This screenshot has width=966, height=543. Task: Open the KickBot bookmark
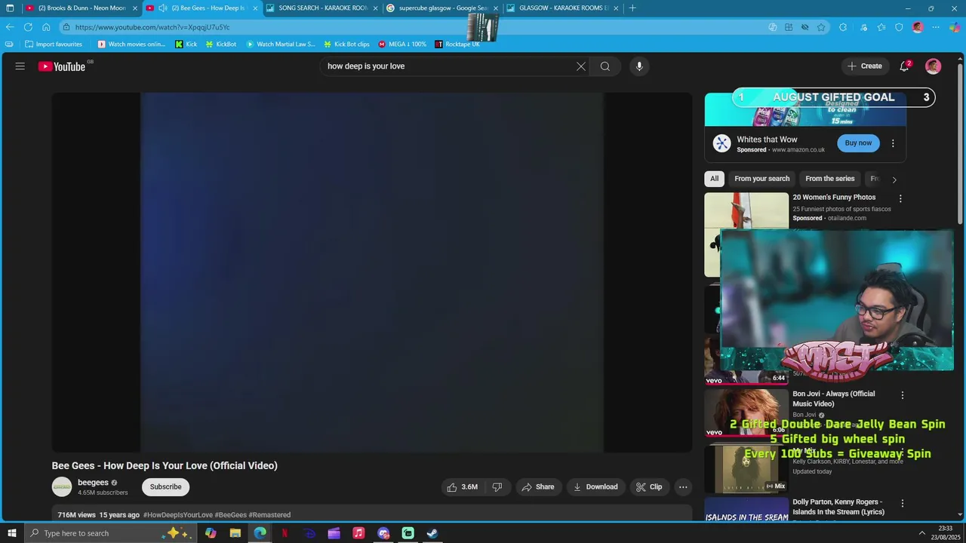221,44
